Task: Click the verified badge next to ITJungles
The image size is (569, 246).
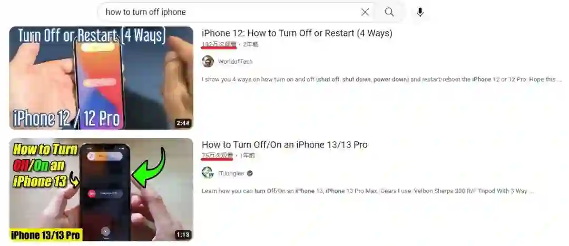Action: click(250, 173)
